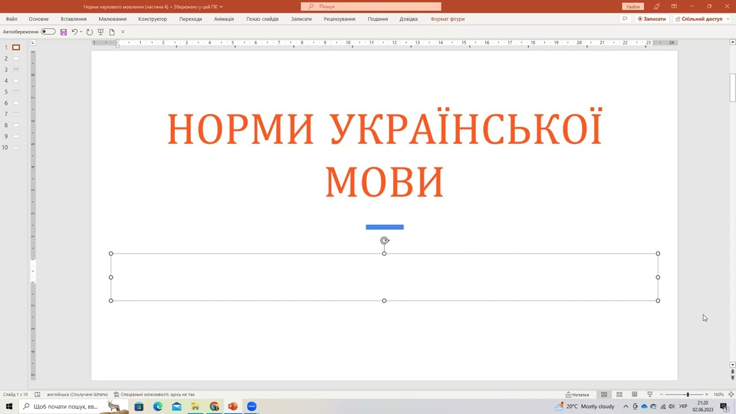Customize the Quick Access Toolbar dropdown
The height and width of the screenshot is (414, 736).
122,32
